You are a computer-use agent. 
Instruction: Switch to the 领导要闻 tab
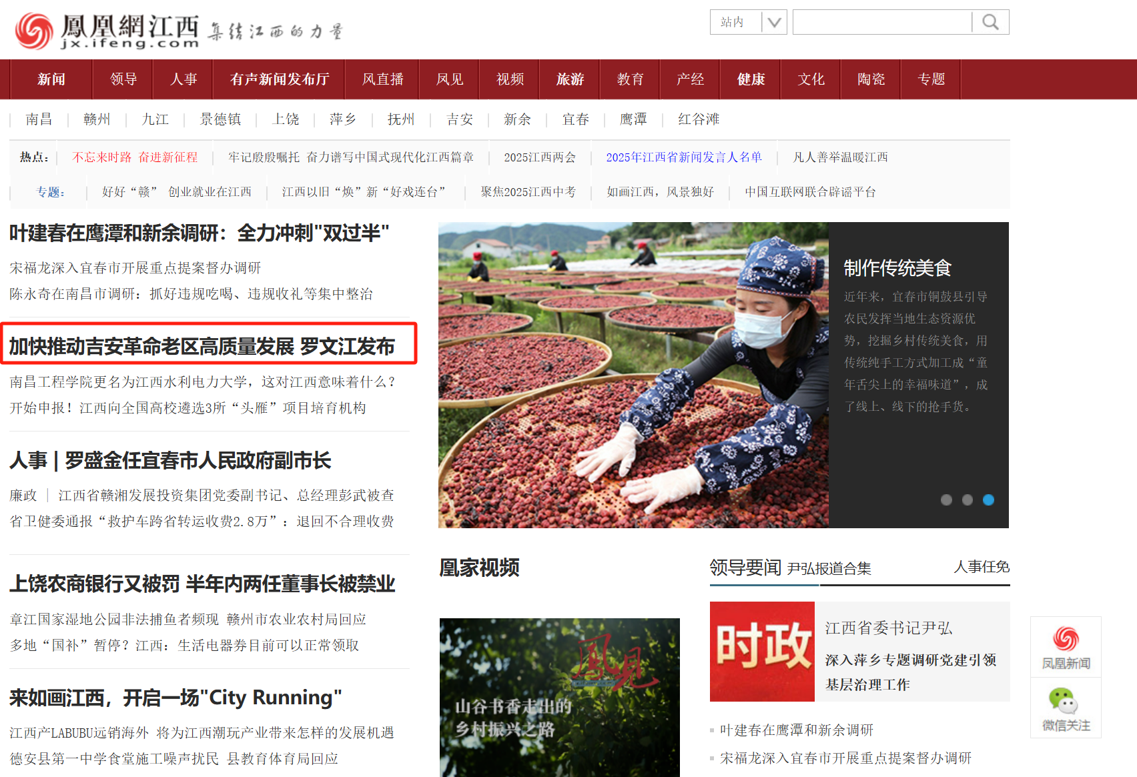pyautogui.click(x=745, y=568)
